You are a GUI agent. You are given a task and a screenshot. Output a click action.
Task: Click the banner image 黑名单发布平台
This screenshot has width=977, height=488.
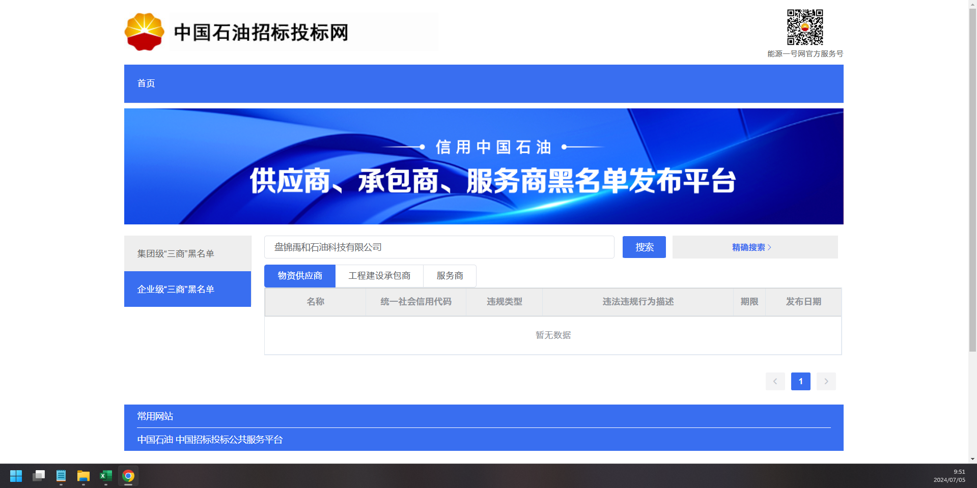484,166
